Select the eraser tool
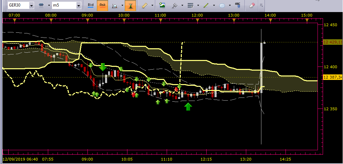Screen dimensions: 343x164 pos(252,6)
